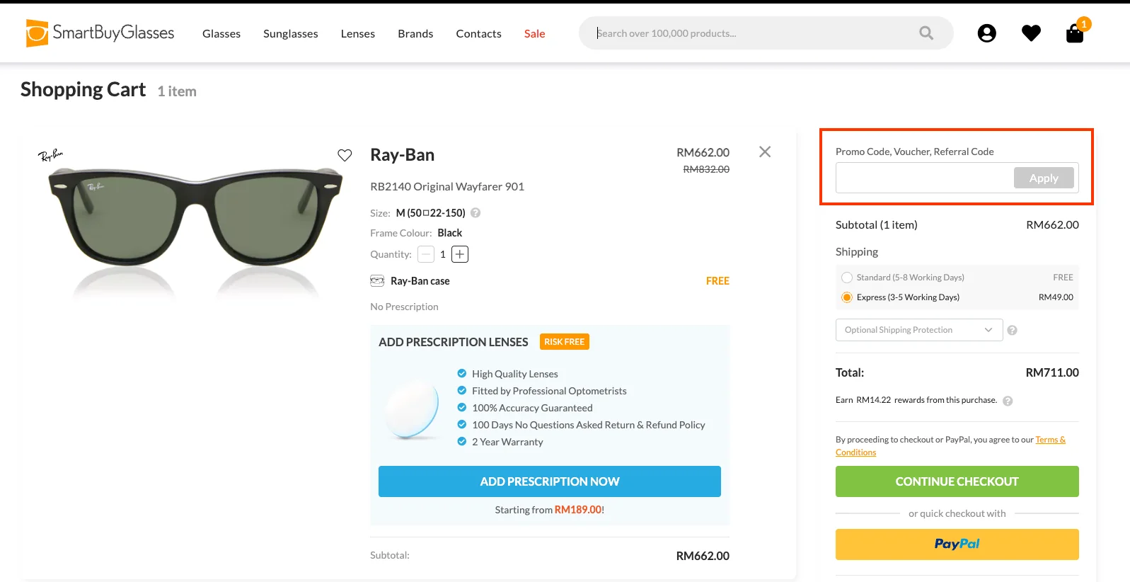This screenshot has height=582, width=1130.
Task: Click the FREE Ray-Ban case label
Action: [x=717, y=281]
